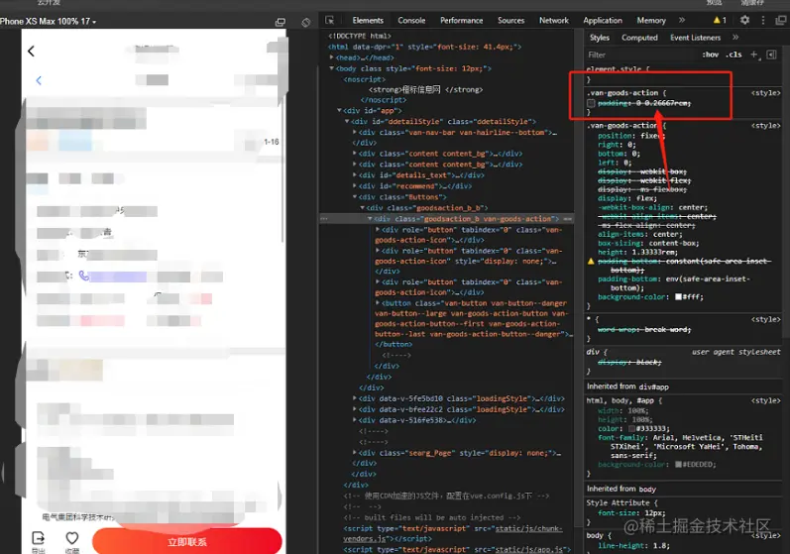The width and height of the screenshot is (790, 554).
Task: Expand the van-nav-bar div node
Action: tap(355, 132)
